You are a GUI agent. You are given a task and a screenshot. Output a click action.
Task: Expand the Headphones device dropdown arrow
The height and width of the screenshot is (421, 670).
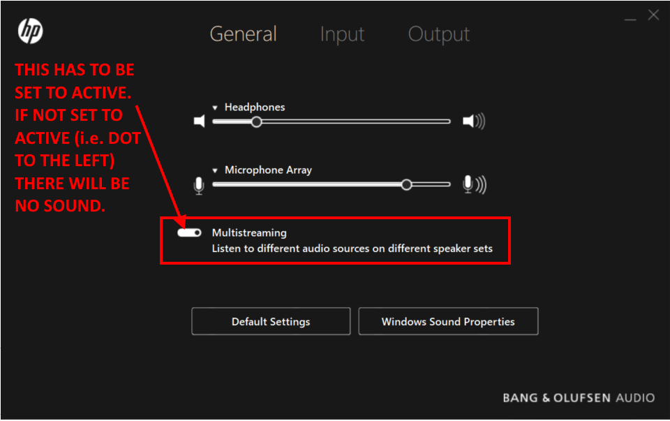[x=216, y=108]
